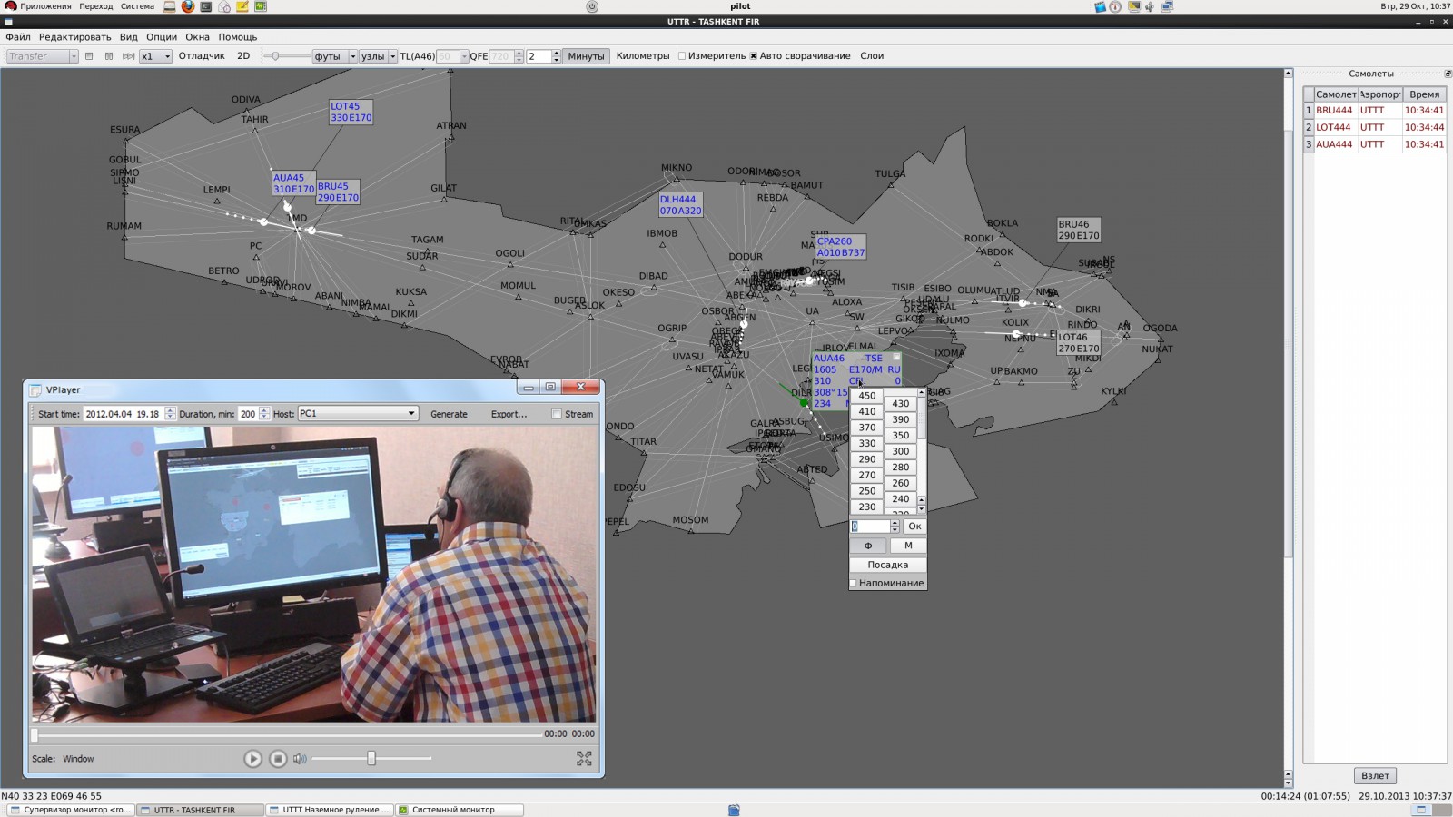The height and width of the screenshot is (817, 1453).
Task: Launch Firefox from the top panel
Action: point(188,6)
